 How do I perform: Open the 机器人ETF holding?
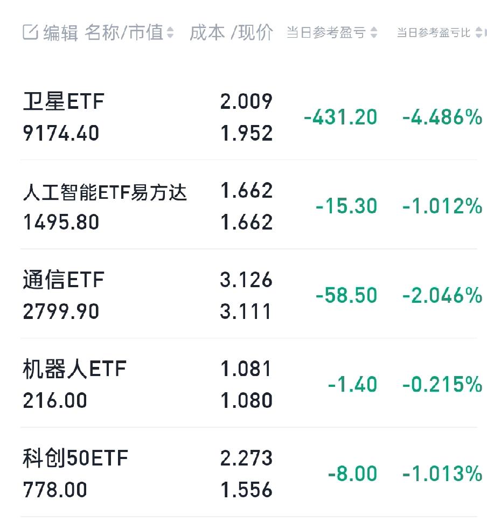74,370
